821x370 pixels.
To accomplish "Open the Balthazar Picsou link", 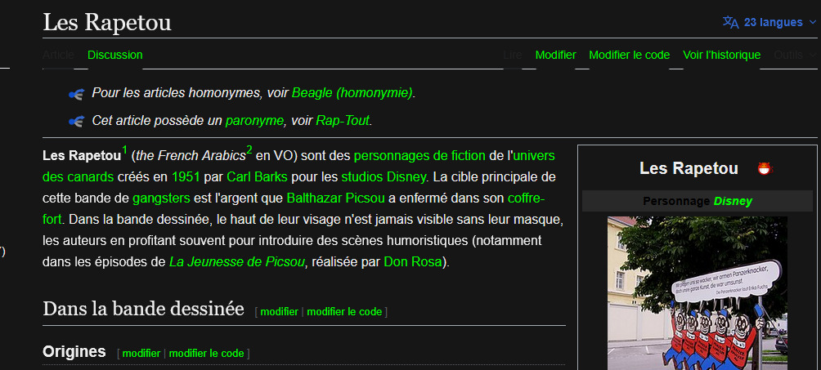I will [x=335, y=198].
